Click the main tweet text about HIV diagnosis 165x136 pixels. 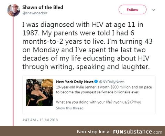pyautogui.click(x=87, y=45)
